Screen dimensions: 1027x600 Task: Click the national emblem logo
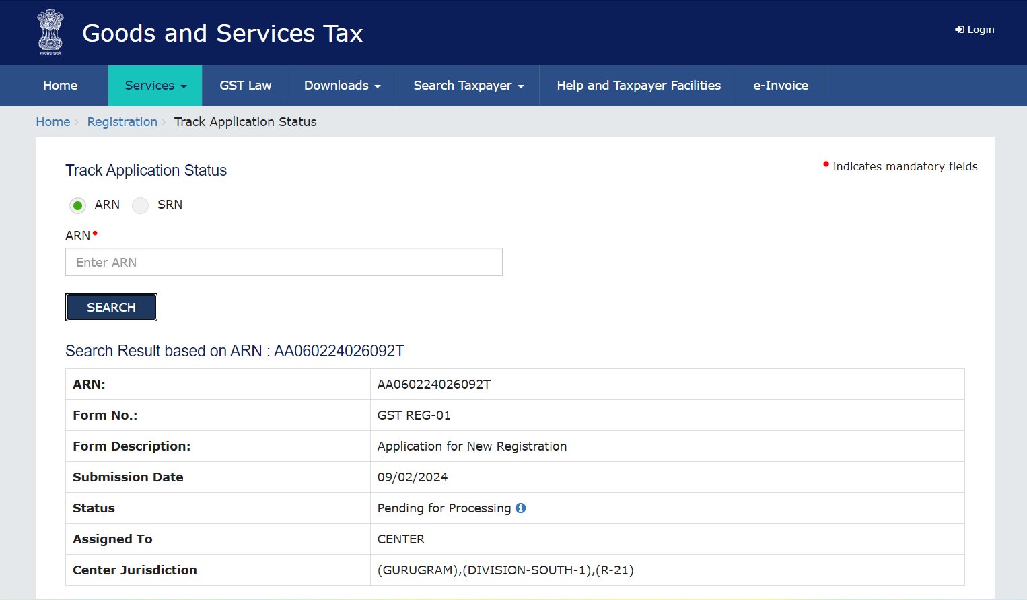(50, 32)
